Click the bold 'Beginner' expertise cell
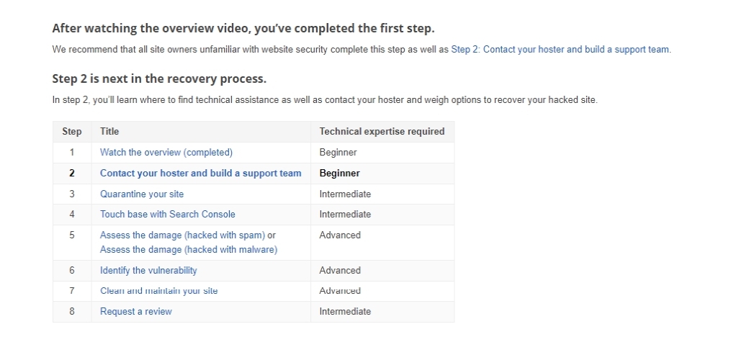Image resolution: width=744 pixels, height=355 pixels. 339,174
